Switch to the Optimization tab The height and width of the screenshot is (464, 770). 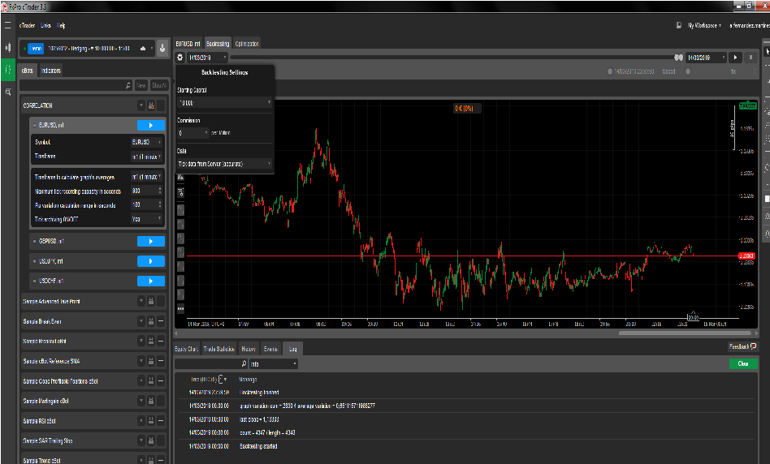247,43
